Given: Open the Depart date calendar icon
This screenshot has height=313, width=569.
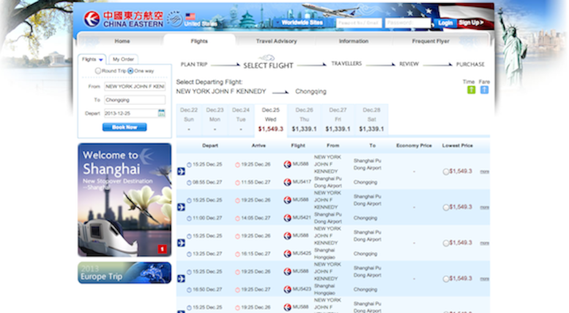Looking at the screenshot, I should (162, 113).
